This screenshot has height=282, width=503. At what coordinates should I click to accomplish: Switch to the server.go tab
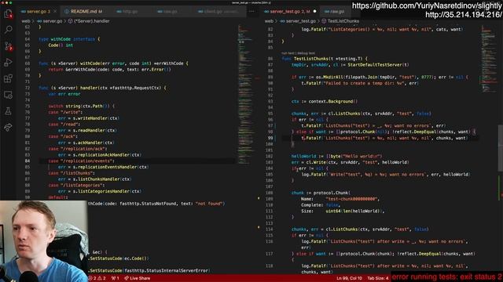point(39,11)
